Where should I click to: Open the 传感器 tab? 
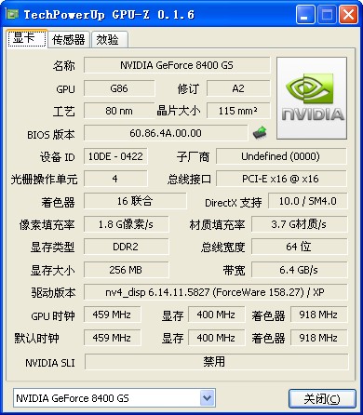[x=69, y=40]
